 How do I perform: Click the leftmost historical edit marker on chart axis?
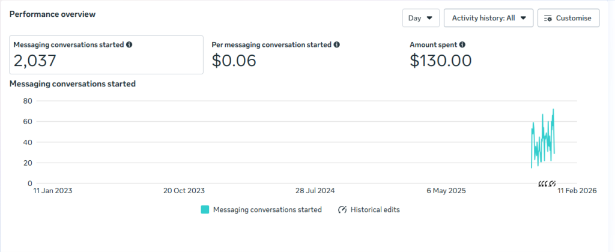pos(541,183)
